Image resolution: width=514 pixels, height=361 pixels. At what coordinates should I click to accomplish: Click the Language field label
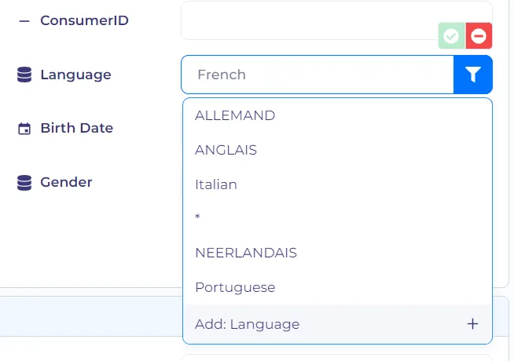[x=75, y=75]
